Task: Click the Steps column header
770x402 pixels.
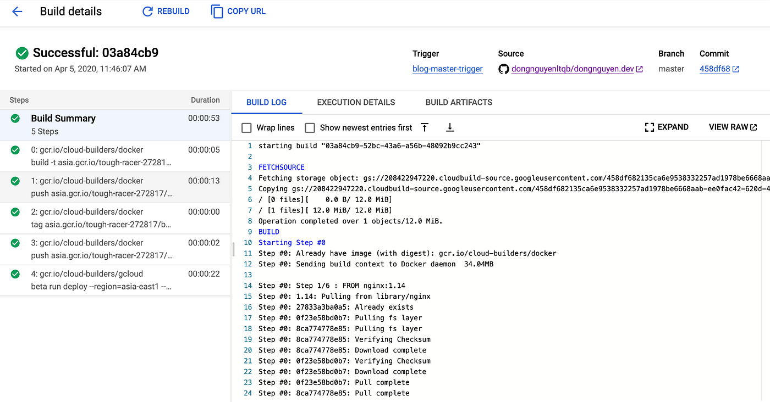Action: coord(19,100)
